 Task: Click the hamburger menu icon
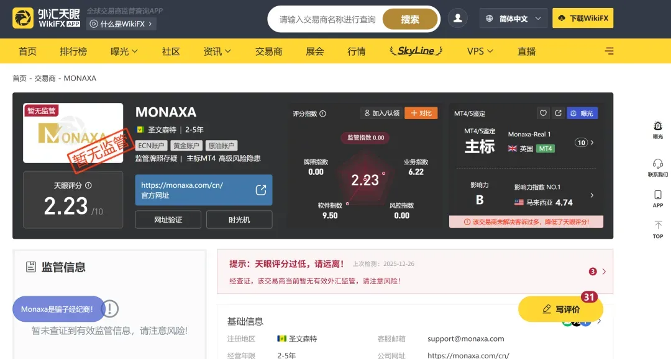609,51
